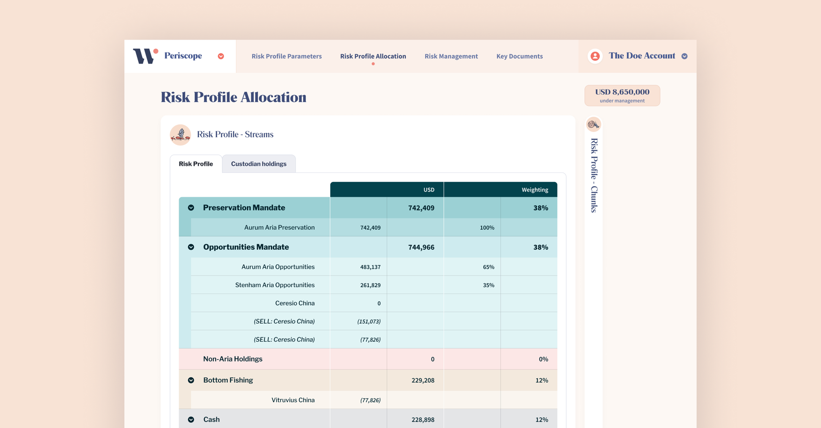Click the USD 8,650,000 under management badge
The image size is (821, 428).
(x=622, y=96)
